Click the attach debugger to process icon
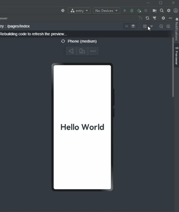The height and width of the screenshot is (212, 179). tap(139, 11)
